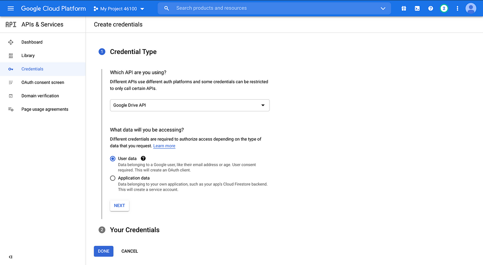This screenshot has width=483, height=265.
Task: Focus the Search products and resources field
Action: coord(274,8)
